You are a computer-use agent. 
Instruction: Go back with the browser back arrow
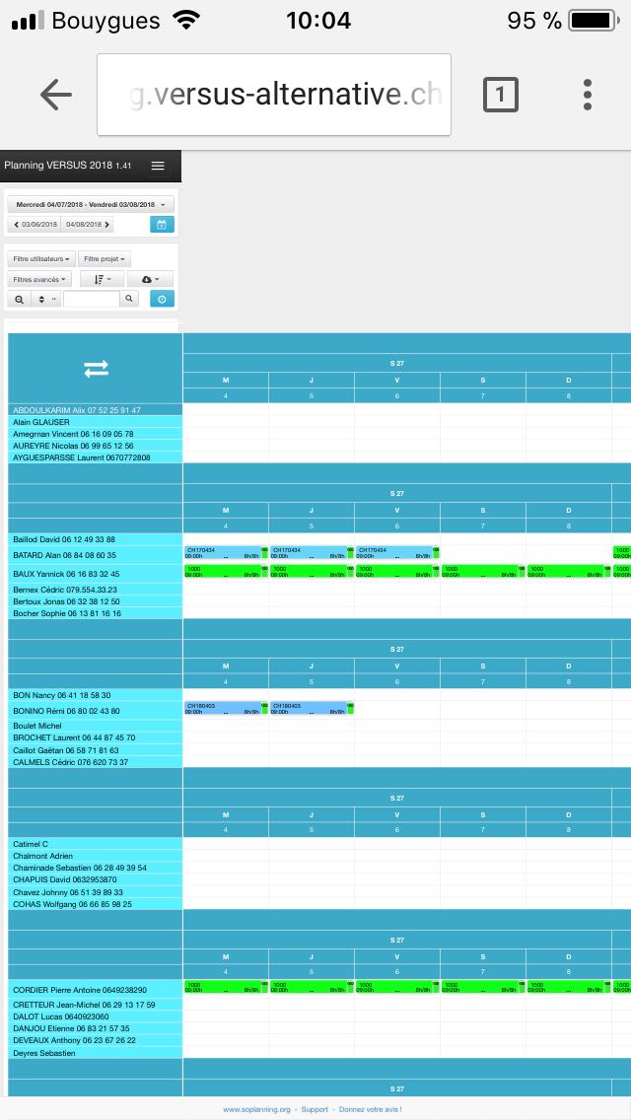click(56, 95)
